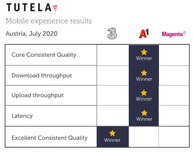194x152 pixels.
Task: Select the A1 operator logo
Action: point(144,33)
